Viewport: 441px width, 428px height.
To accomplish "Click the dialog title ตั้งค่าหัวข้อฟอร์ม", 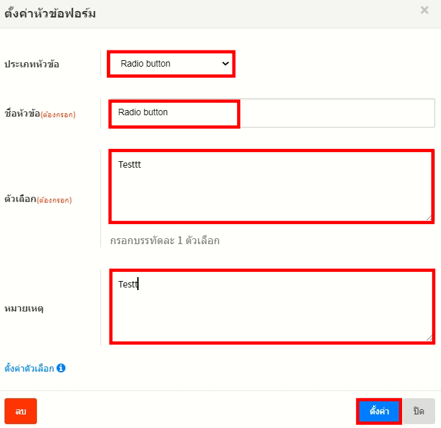I will click(51, 14).
